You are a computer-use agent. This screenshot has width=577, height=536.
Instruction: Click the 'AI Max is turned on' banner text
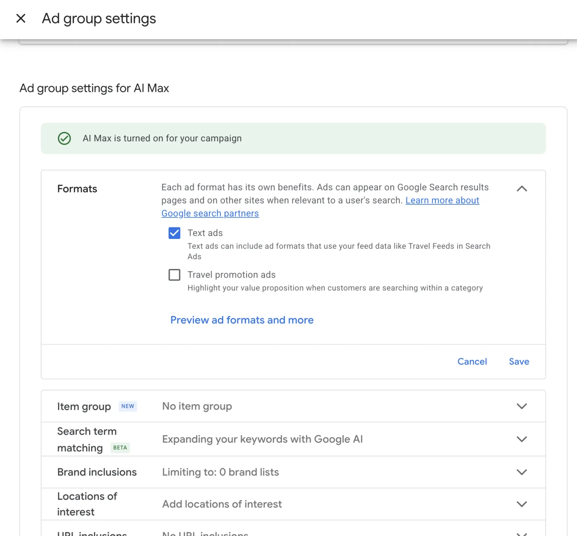coord(162,138)
